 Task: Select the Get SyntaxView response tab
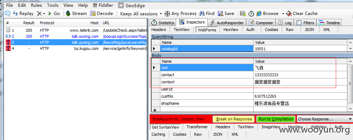165,127
